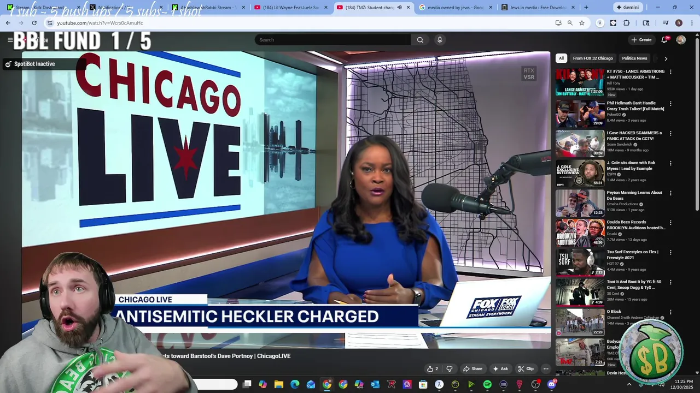Image resolution: width=700 pixels, height=393 pixels.
Task: Open Chrome zoom magnifier in address bar
Action: coord(570,23)
